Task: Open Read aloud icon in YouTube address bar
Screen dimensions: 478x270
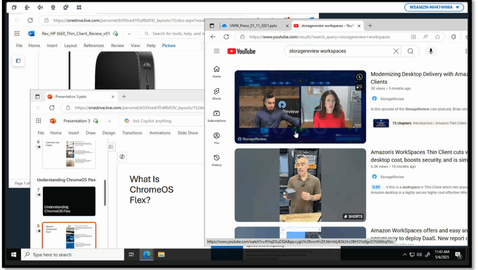Action: coord(425,37)
